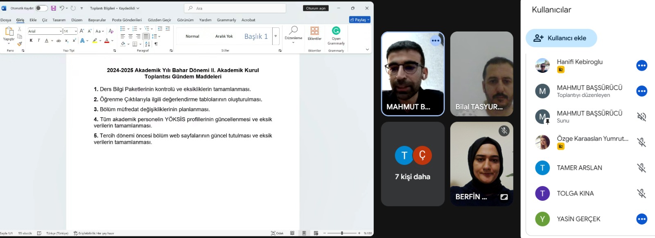Select the Format Painter brush icon

[19, 44]
